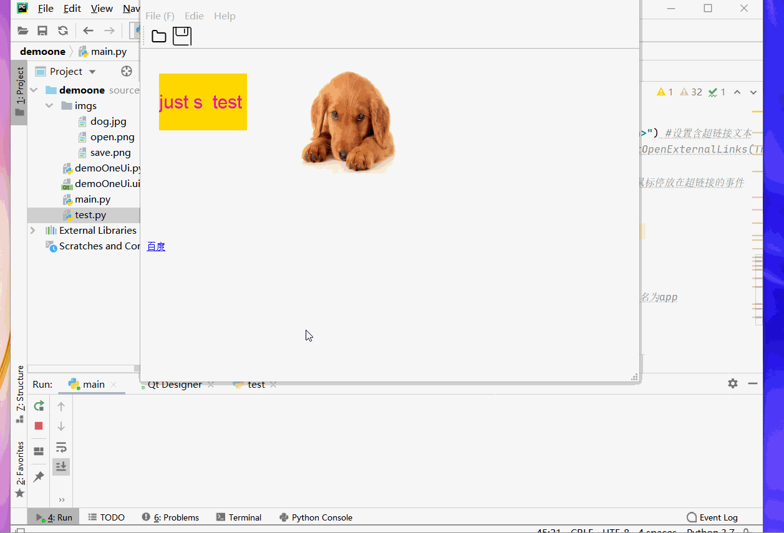Click the down stack trace arrow in Run panel
784x533 pixels.
[x=61, y=426]
